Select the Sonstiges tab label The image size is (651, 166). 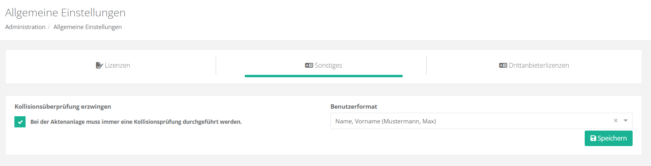click(328, 65)
